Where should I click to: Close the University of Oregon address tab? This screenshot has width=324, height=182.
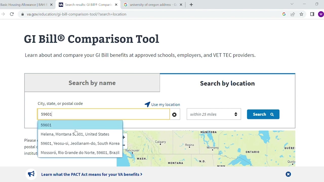pyautogui.click(x=181, y=5)
